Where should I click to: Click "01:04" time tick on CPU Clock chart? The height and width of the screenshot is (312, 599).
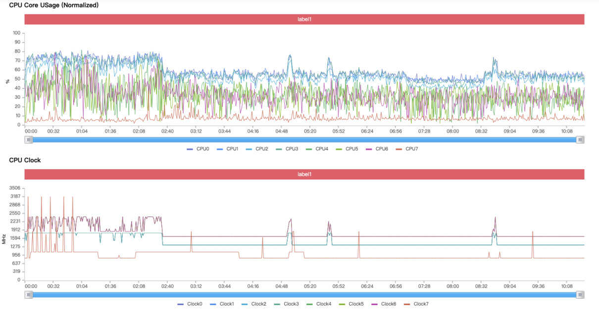click(x=82, y=286)
